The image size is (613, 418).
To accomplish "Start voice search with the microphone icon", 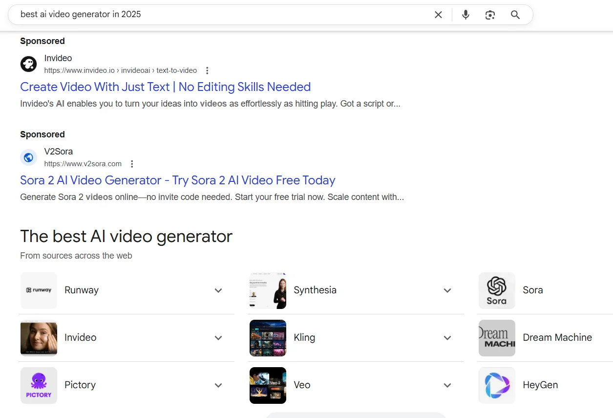I will (x=465, y=15).
